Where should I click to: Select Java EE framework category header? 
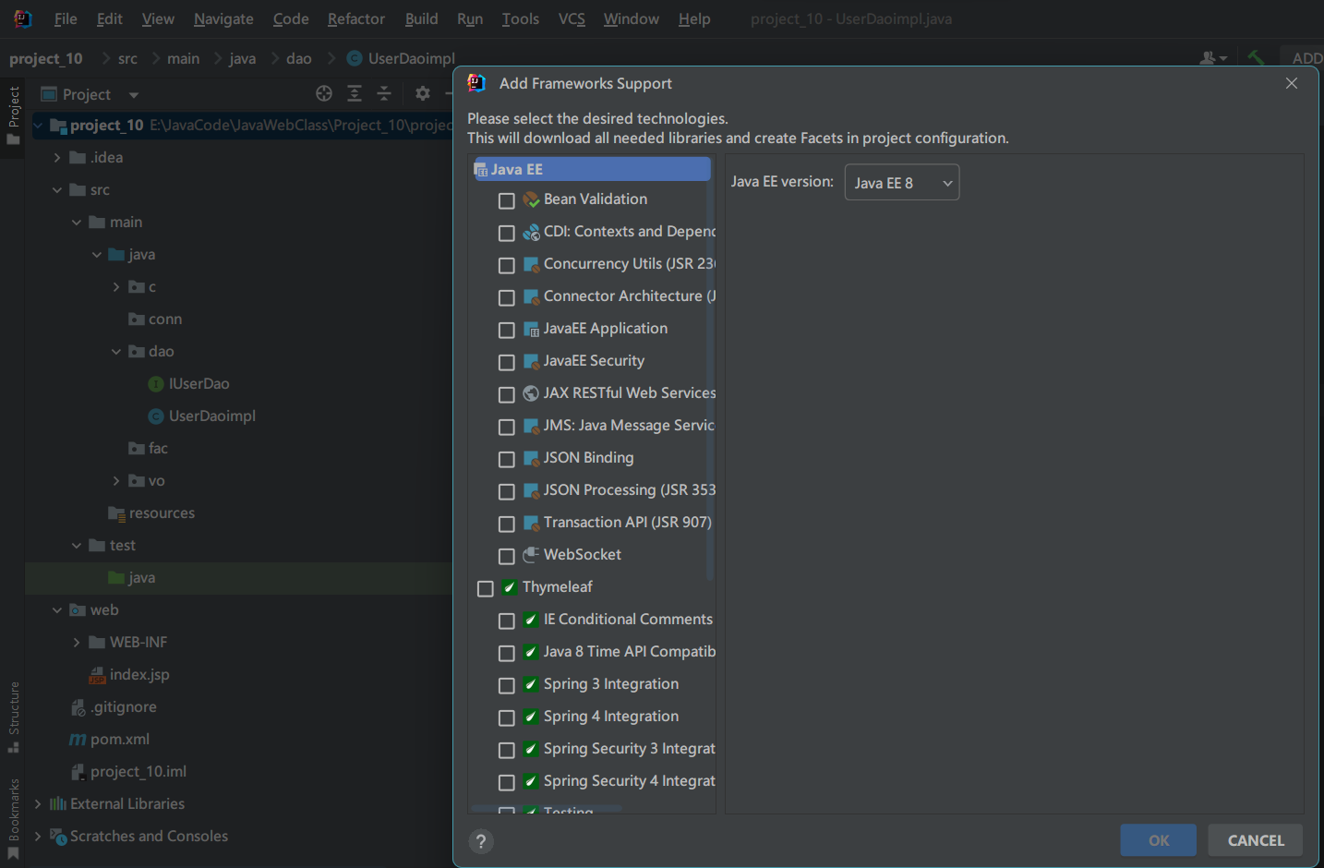(x=591, y=169)
